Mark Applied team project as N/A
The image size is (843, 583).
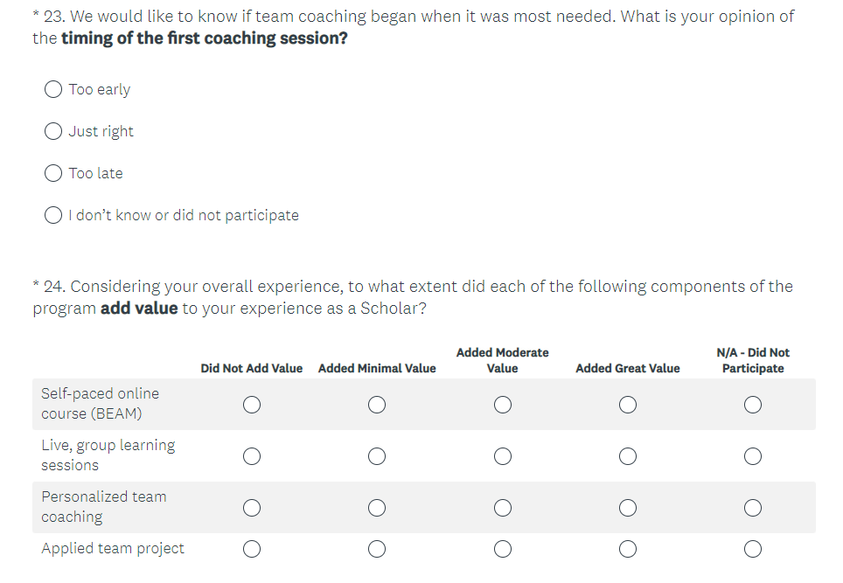(x=753, y=549)
